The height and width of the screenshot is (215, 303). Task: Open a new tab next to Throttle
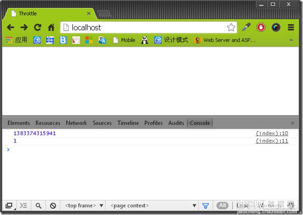tap(104, 14)
